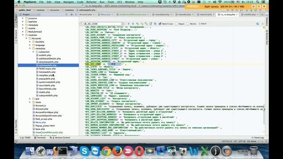This screenshot has width=283, height=159.
Task: Open the Event Log
Action: [257, 137]
